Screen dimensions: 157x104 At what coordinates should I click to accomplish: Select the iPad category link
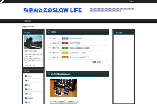pyautogui.click(x=29, y=85)
